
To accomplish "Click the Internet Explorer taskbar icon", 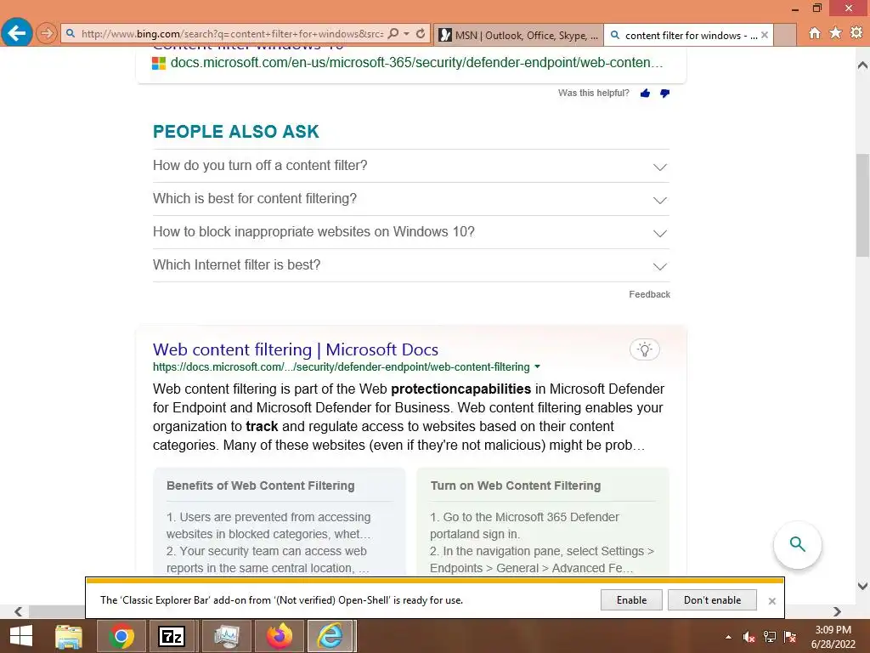I will (330, 636).
